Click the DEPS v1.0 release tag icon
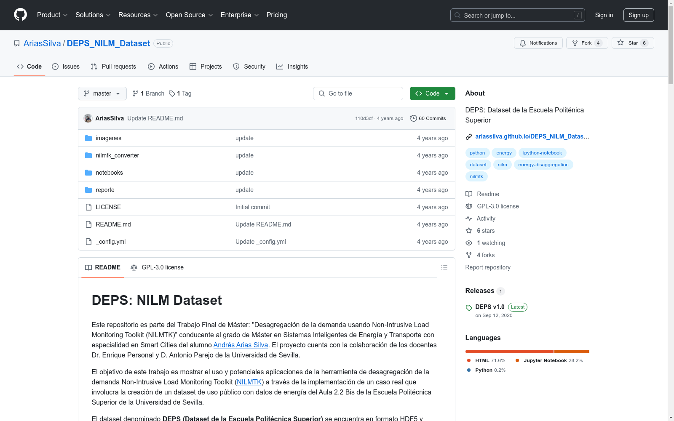The image size is (674, 421). coord(469,308)
